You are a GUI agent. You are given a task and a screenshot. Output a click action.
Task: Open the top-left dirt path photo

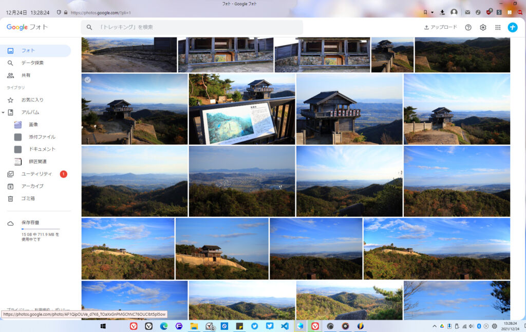(129, 54)
